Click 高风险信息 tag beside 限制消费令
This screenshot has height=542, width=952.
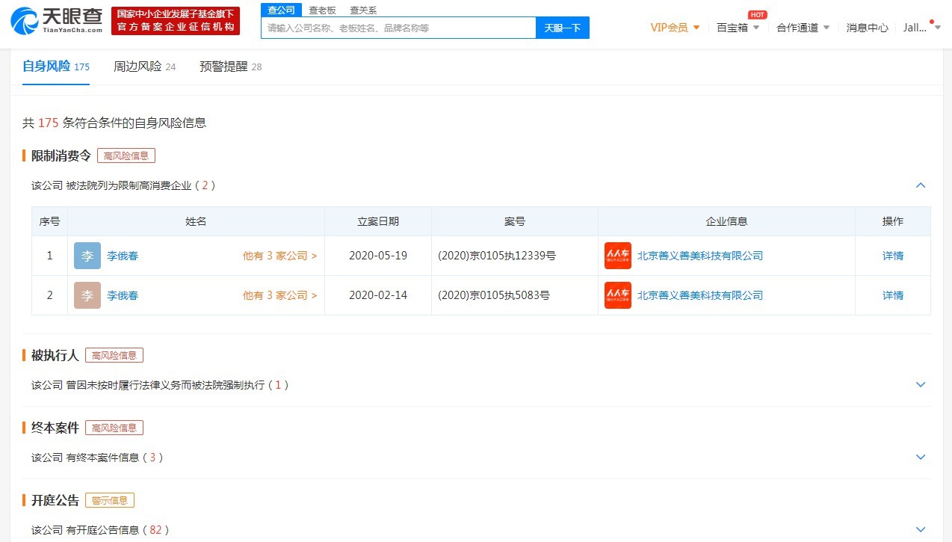tap(126, 155)
